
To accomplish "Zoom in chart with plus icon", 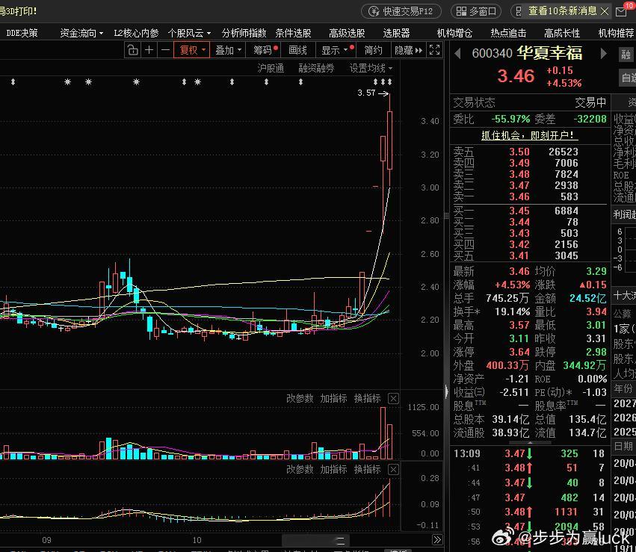I will click(149, 50).
